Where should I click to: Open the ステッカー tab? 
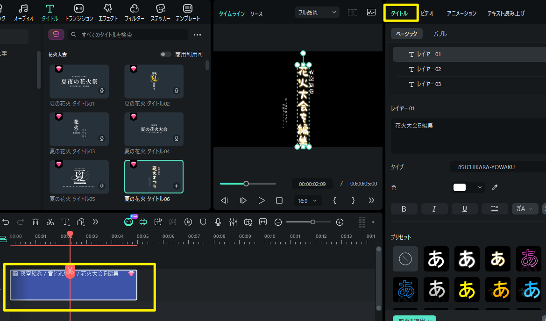click(x=160, y=13)
